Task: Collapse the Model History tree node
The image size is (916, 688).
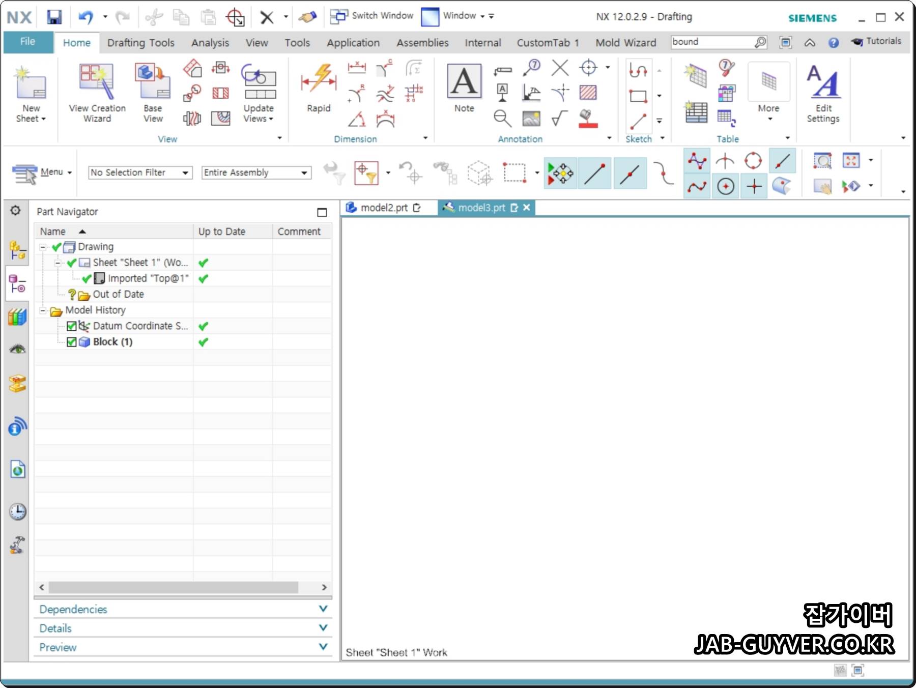Action: point(43,310)
